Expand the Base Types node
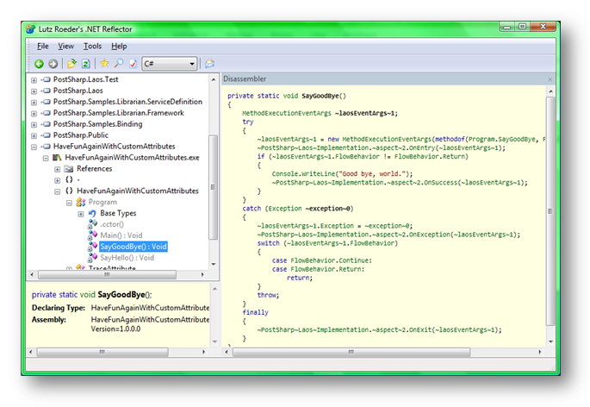 pos(81,214)
